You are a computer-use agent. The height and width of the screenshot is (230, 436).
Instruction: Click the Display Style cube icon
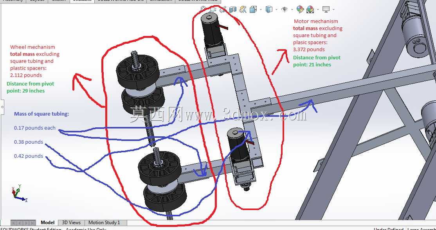point(269,10)
